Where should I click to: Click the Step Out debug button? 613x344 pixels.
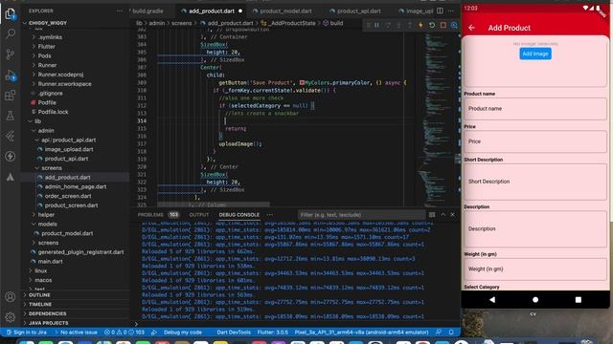pos(410,25)
